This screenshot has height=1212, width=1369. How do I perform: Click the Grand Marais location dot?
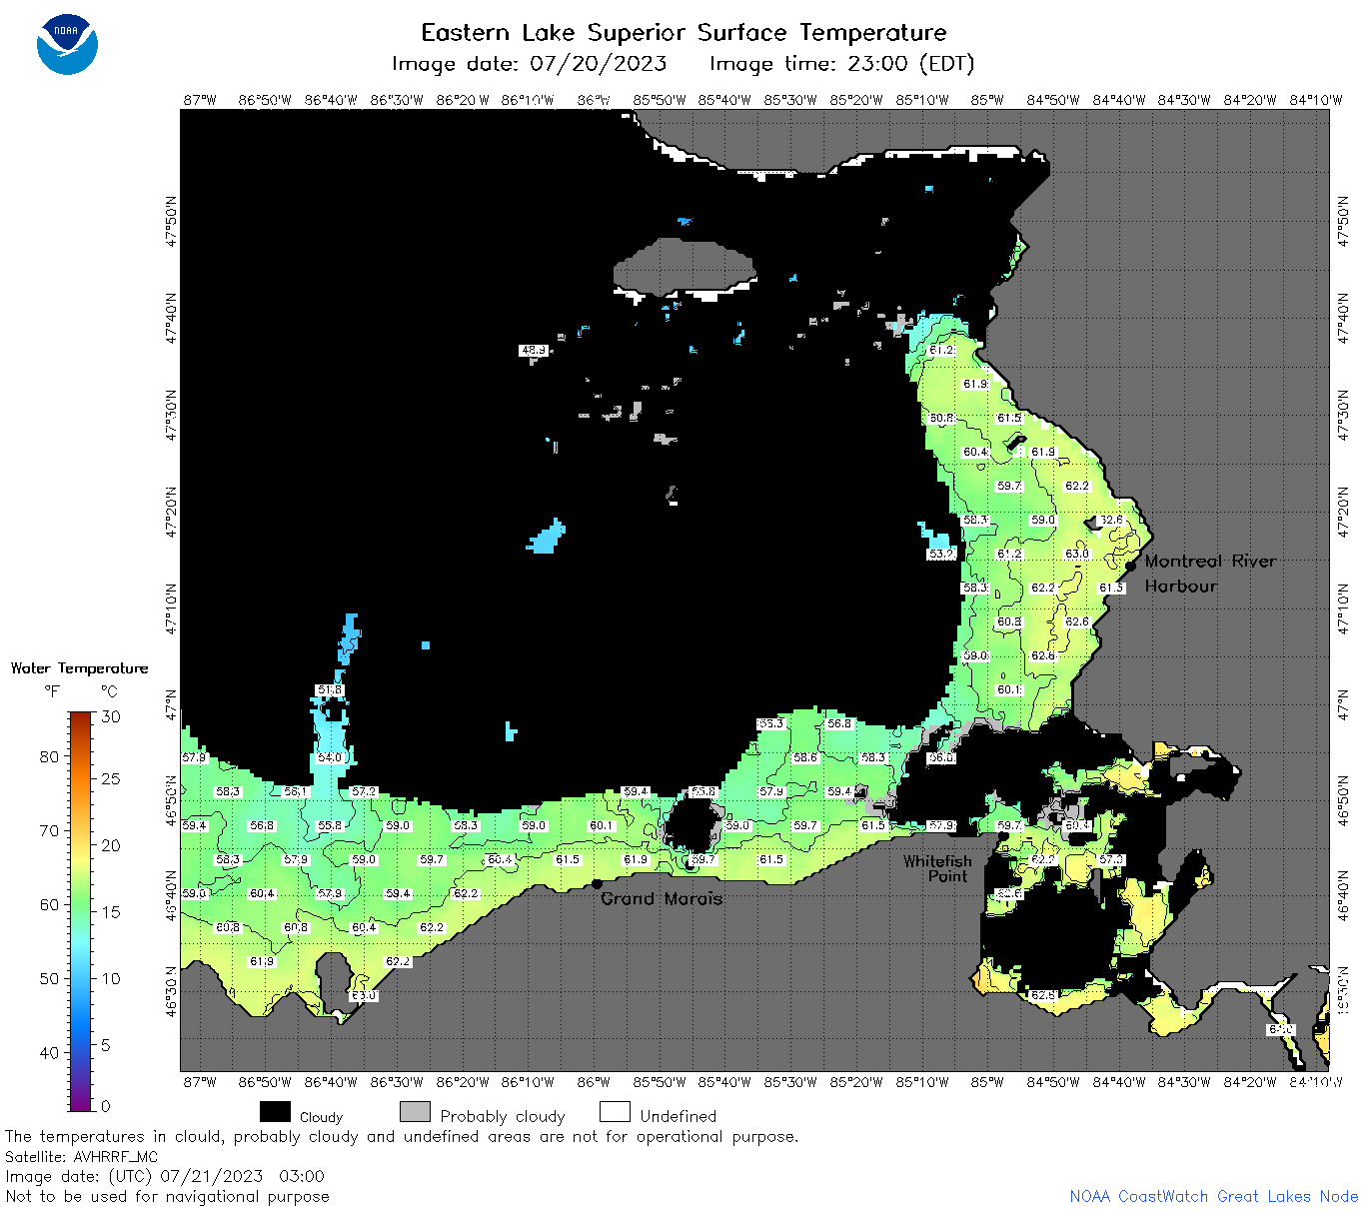(597, 883)
